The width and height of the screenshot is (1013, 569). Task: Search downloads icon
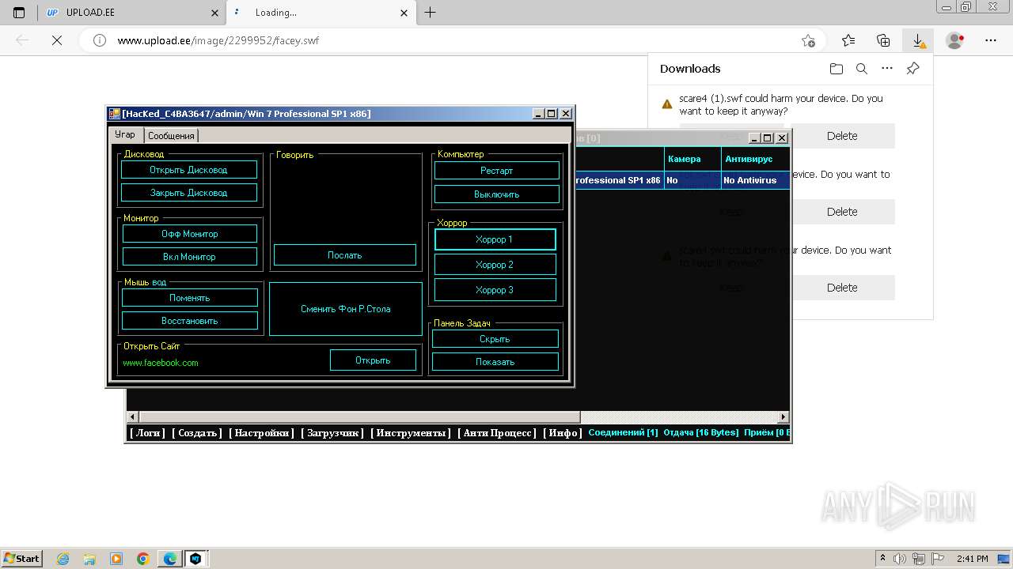point(862,69)
